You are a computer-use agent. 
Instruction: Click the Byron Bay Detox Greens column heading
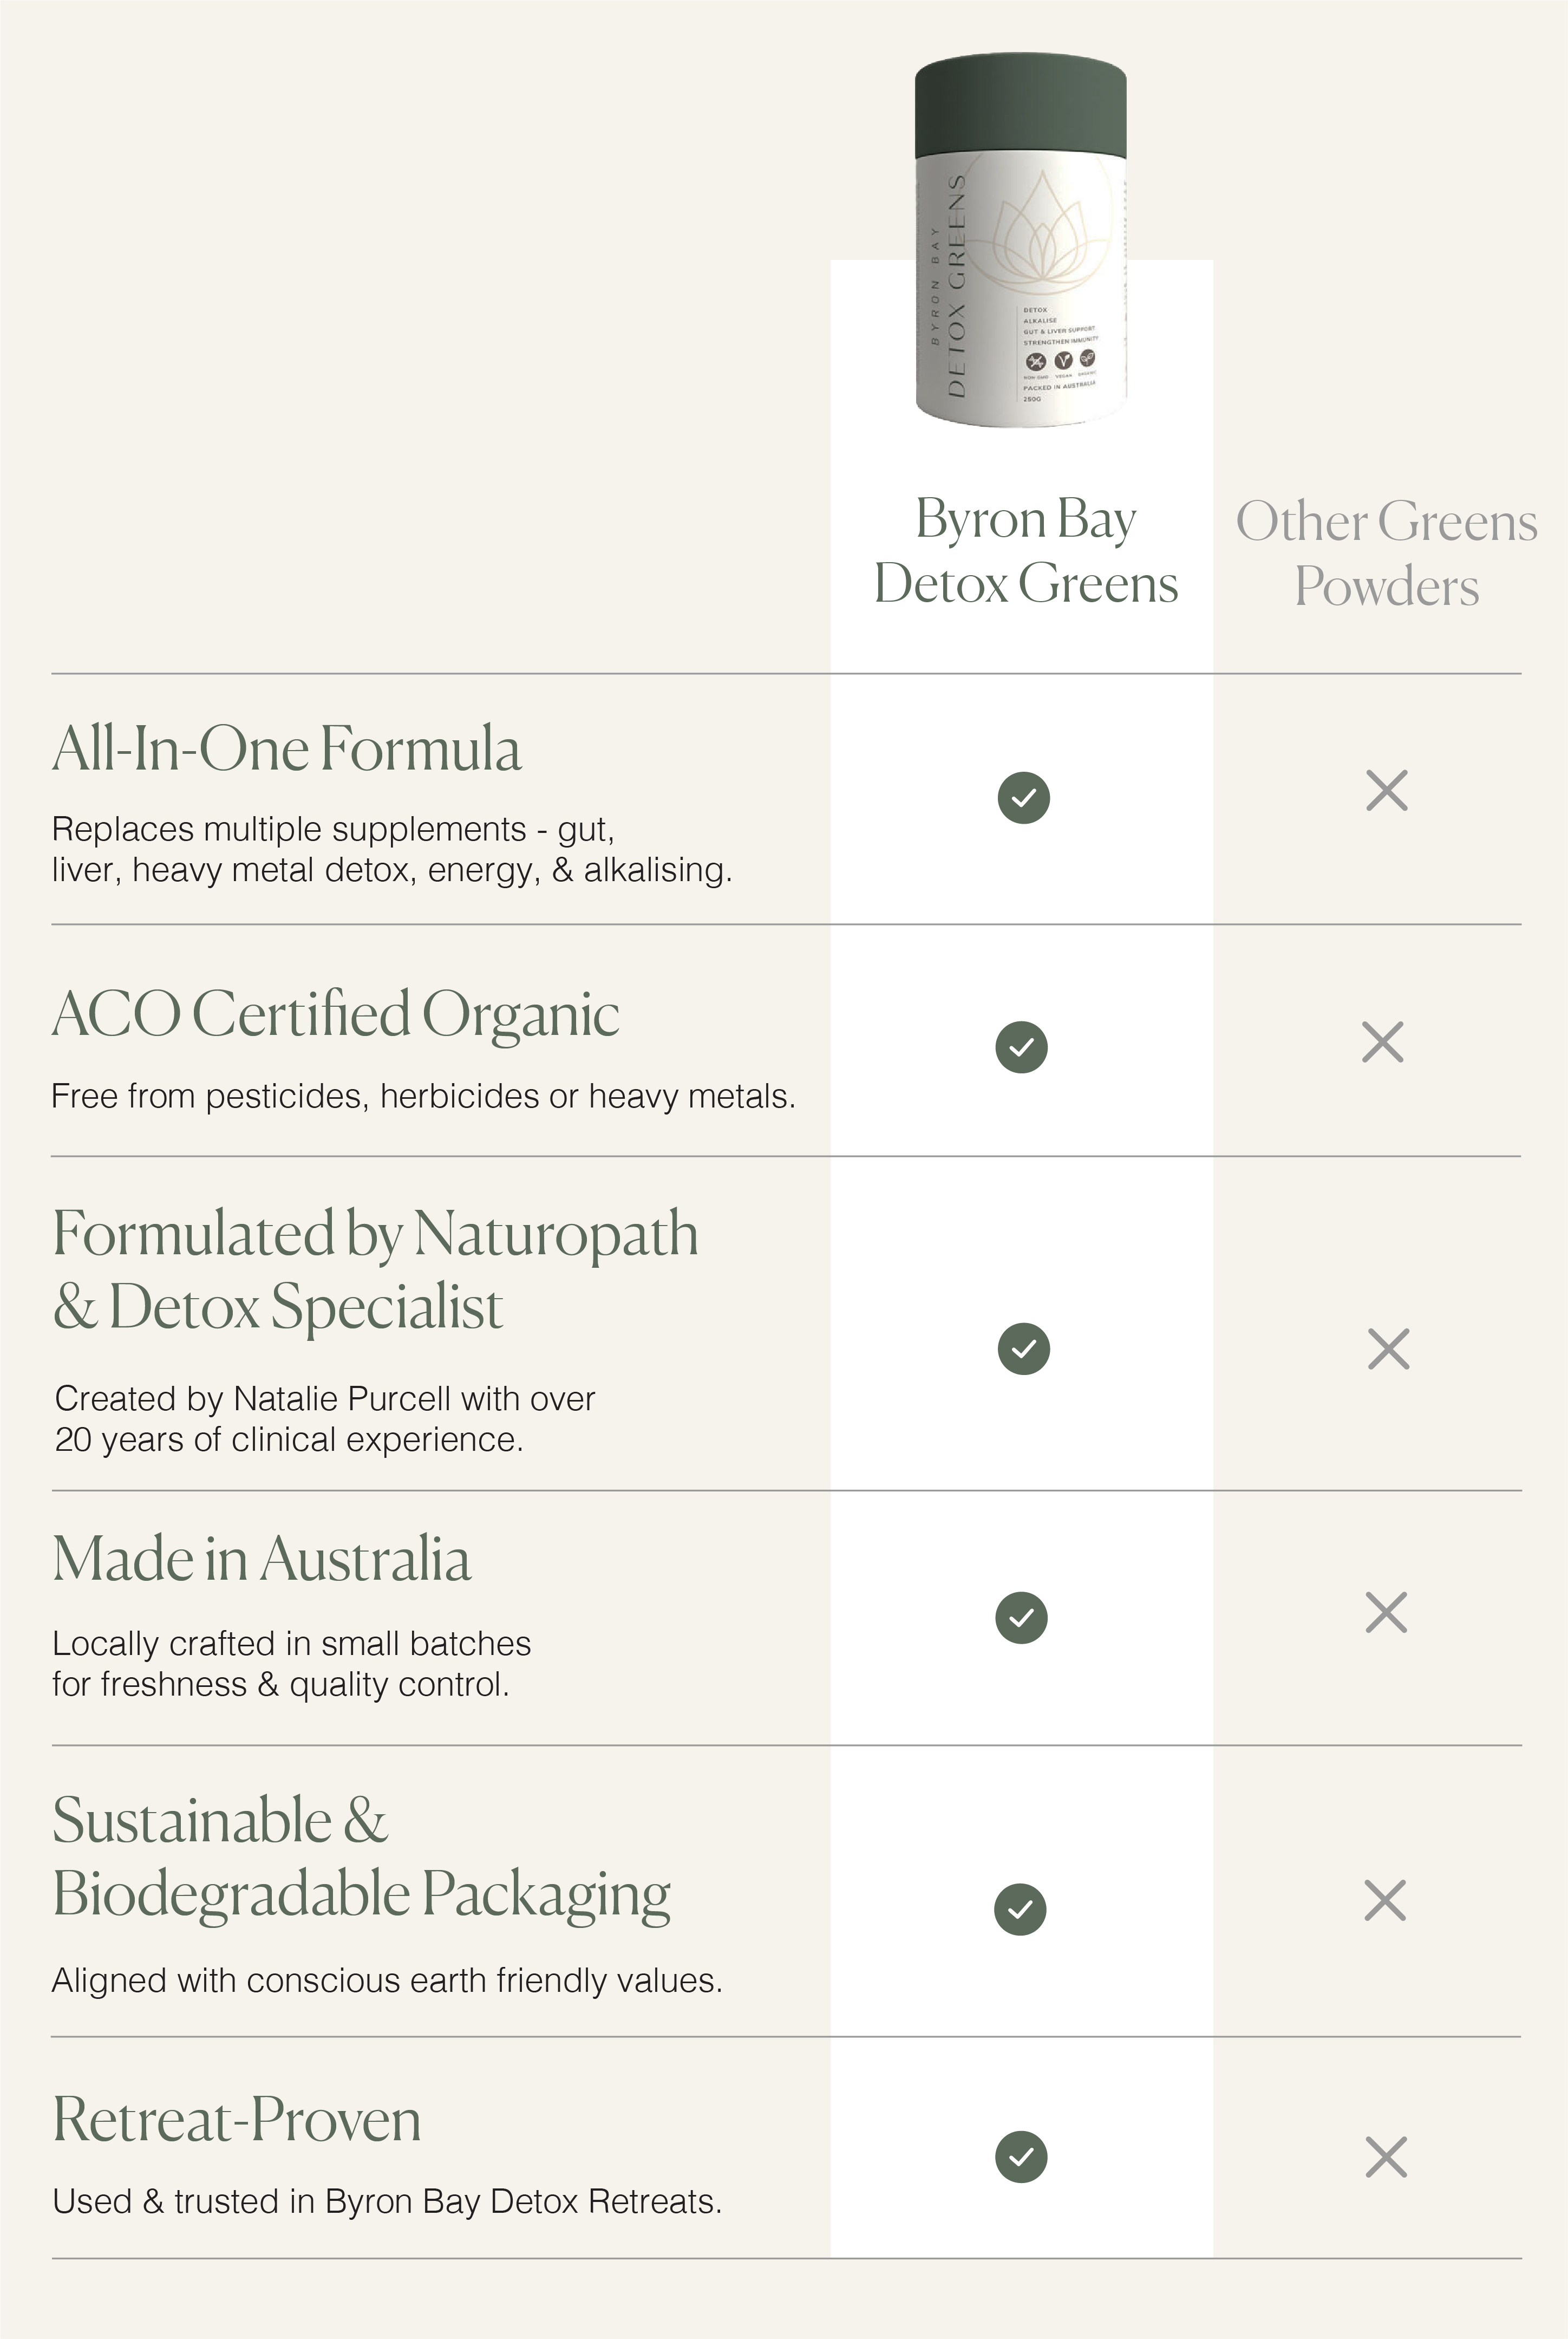pos(1025,551)
